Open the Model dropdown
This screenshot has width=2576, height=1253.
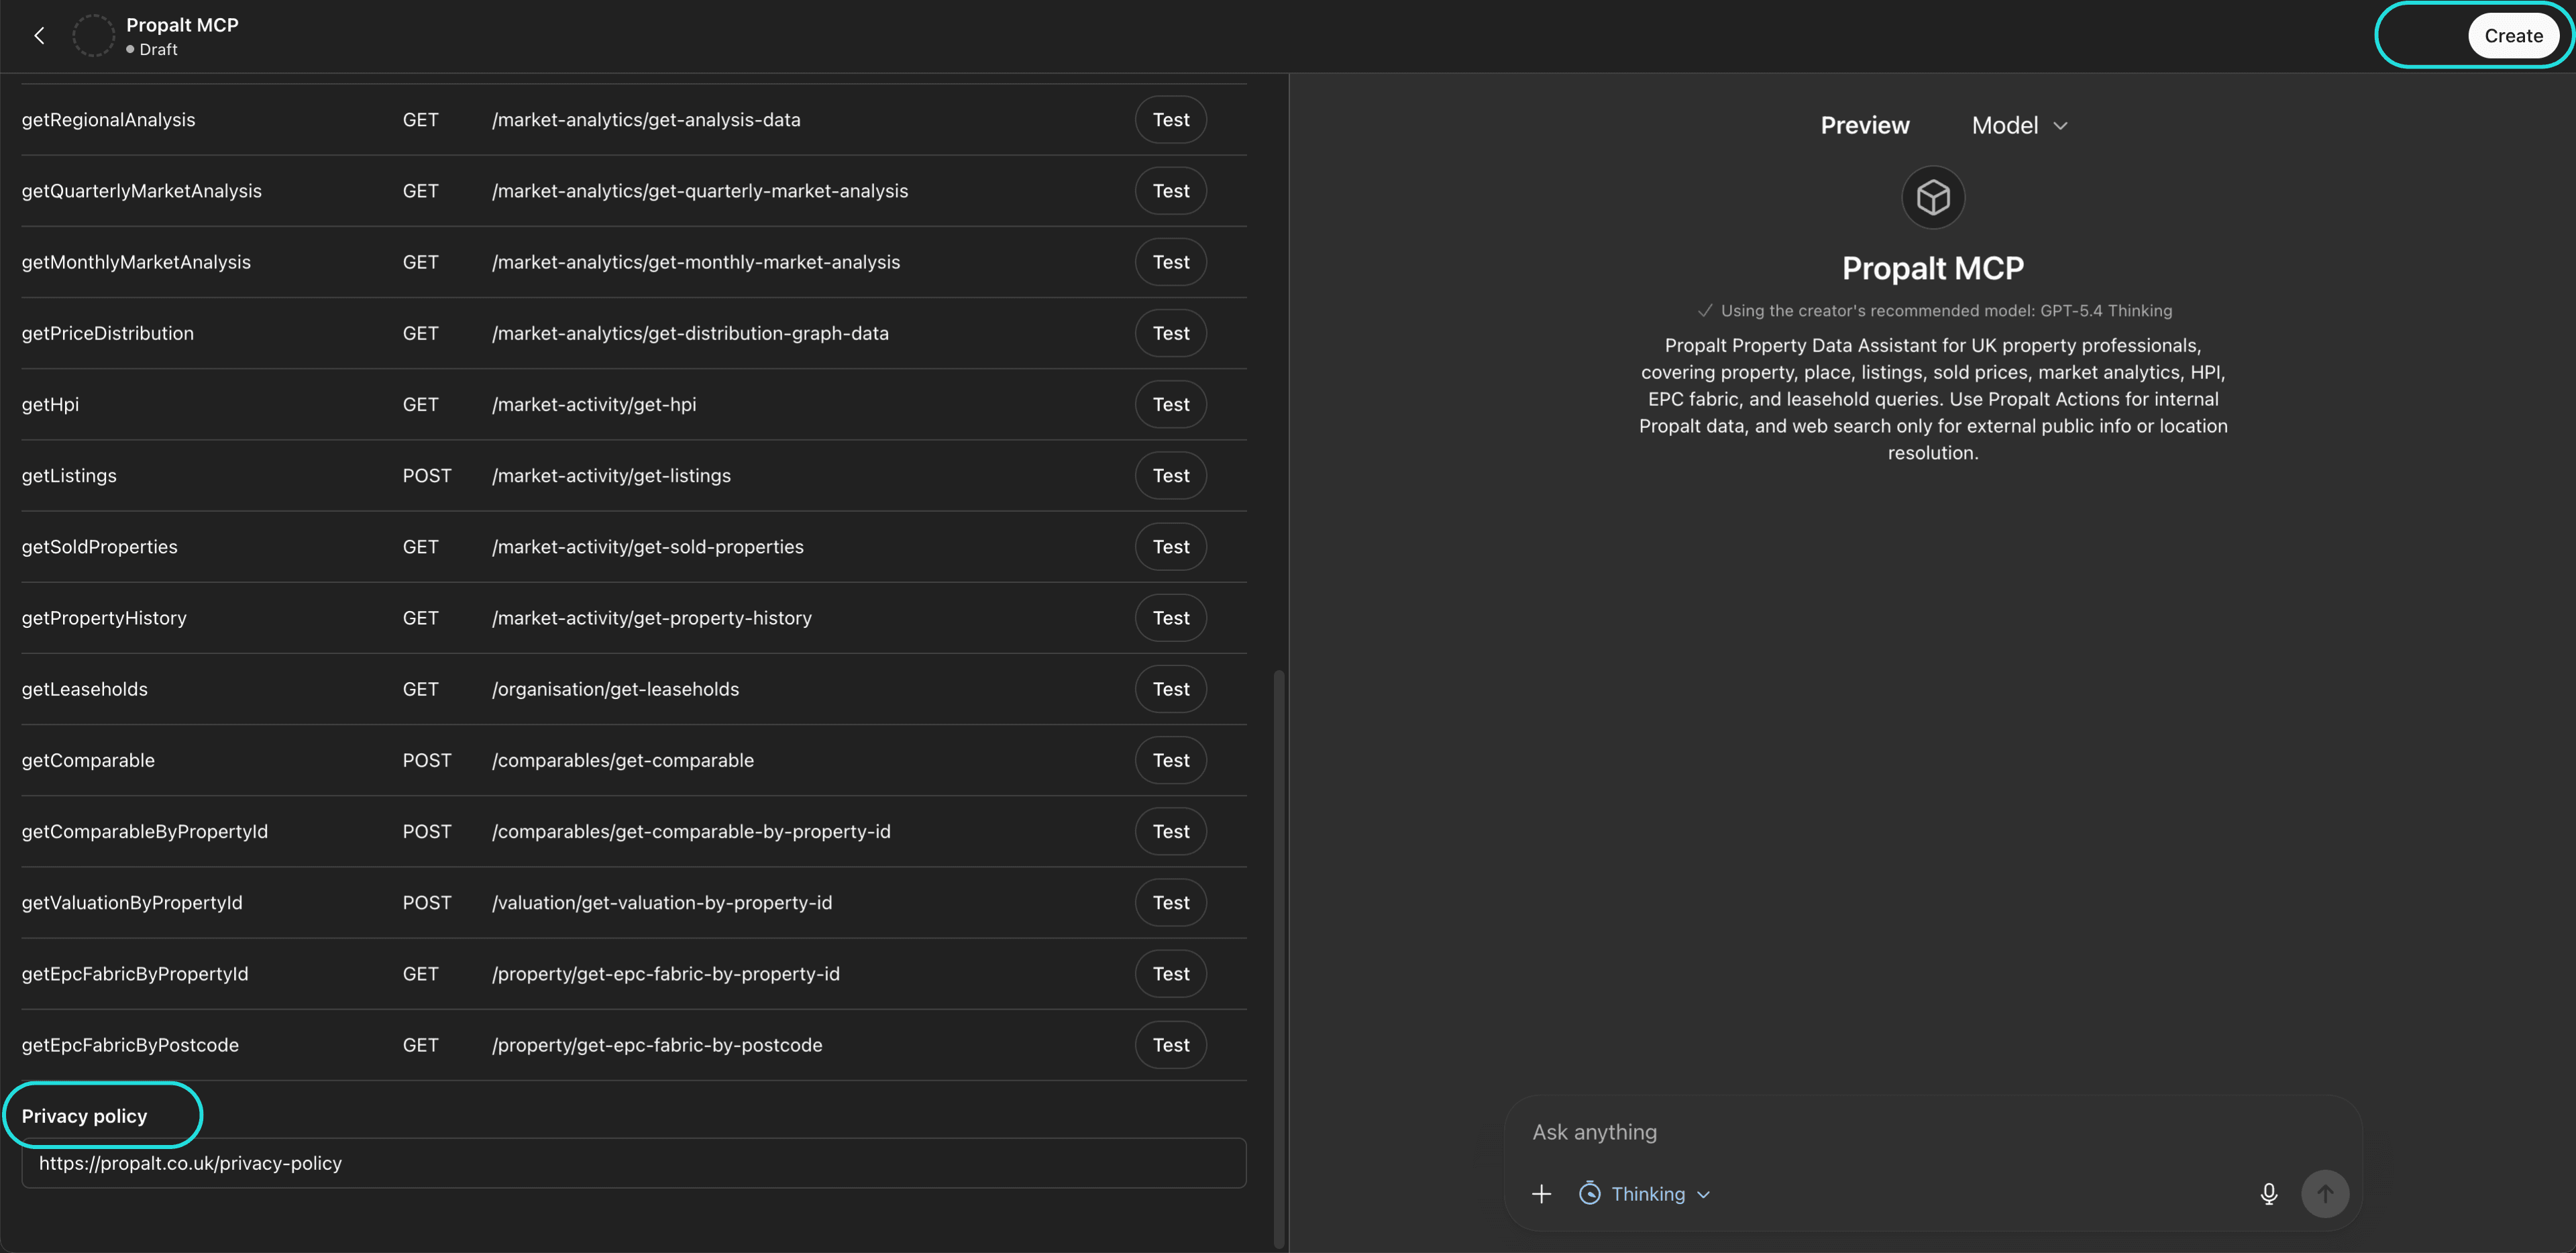click(x=2018, y=125)
